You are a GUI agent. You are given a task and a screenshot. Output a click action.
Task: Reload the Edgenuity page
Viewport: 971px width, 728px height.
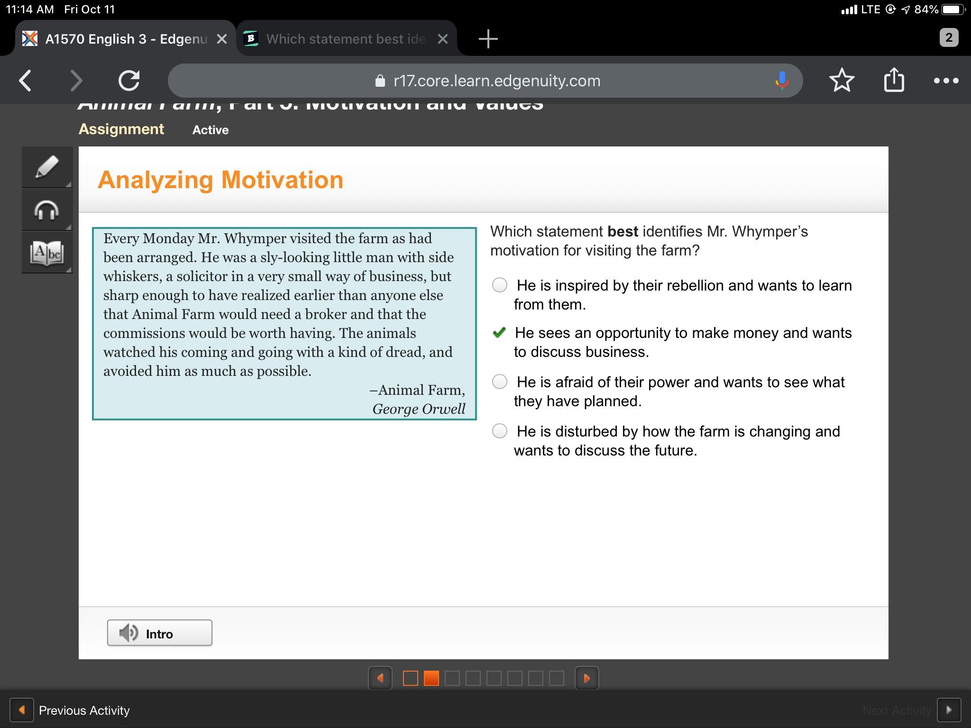coord(129,80)
